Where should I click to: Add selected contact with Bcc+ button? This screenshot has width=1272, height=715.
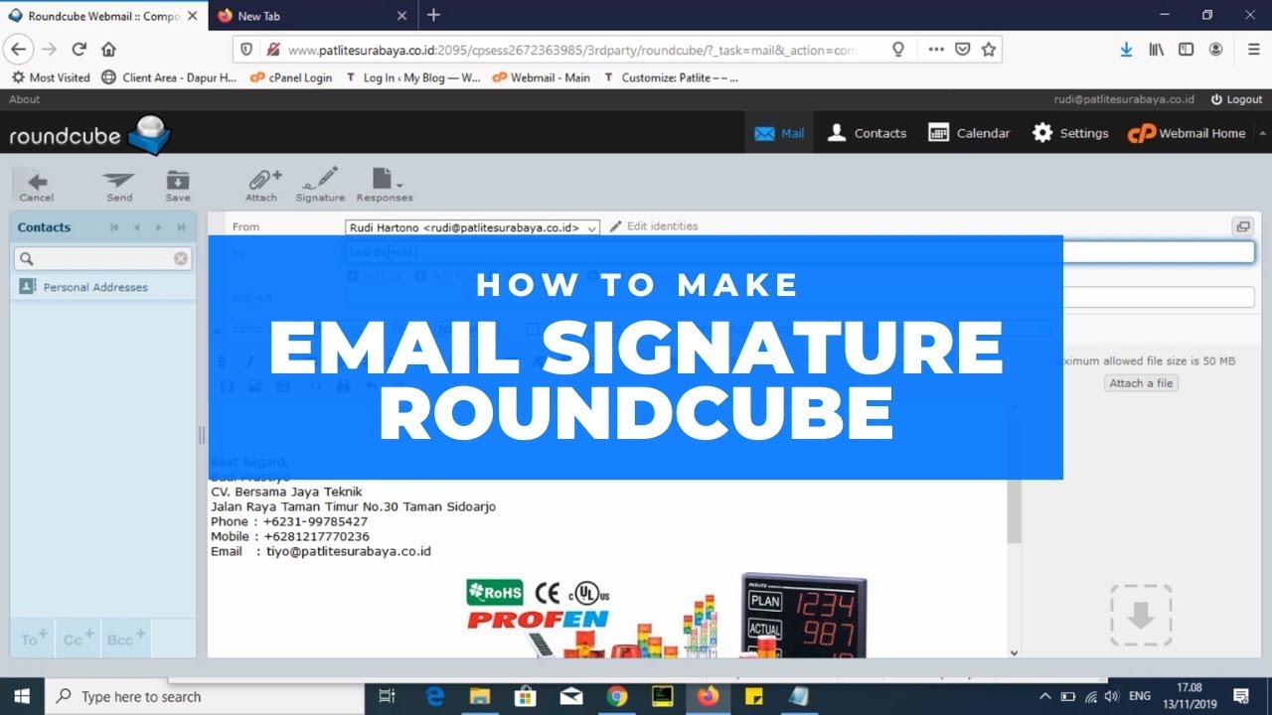tap(126, 639)
